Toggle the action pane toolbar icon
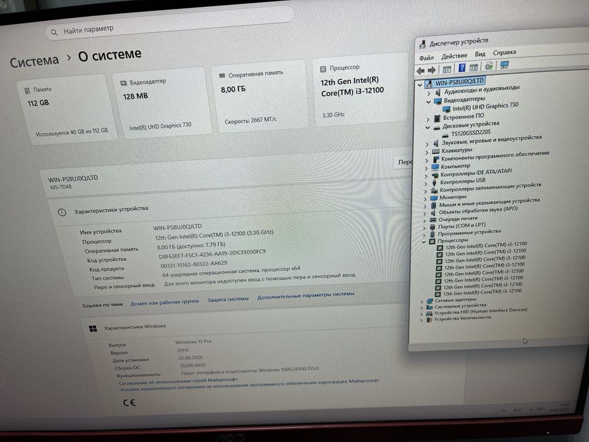589x442 pixels. (473, 68)
